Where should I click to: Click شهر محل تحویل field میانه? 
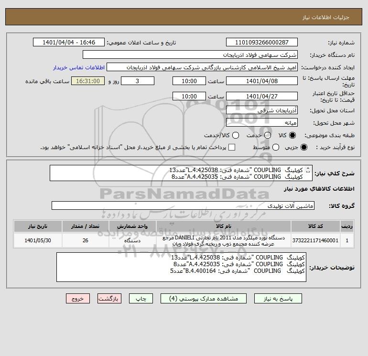(262, 122)
